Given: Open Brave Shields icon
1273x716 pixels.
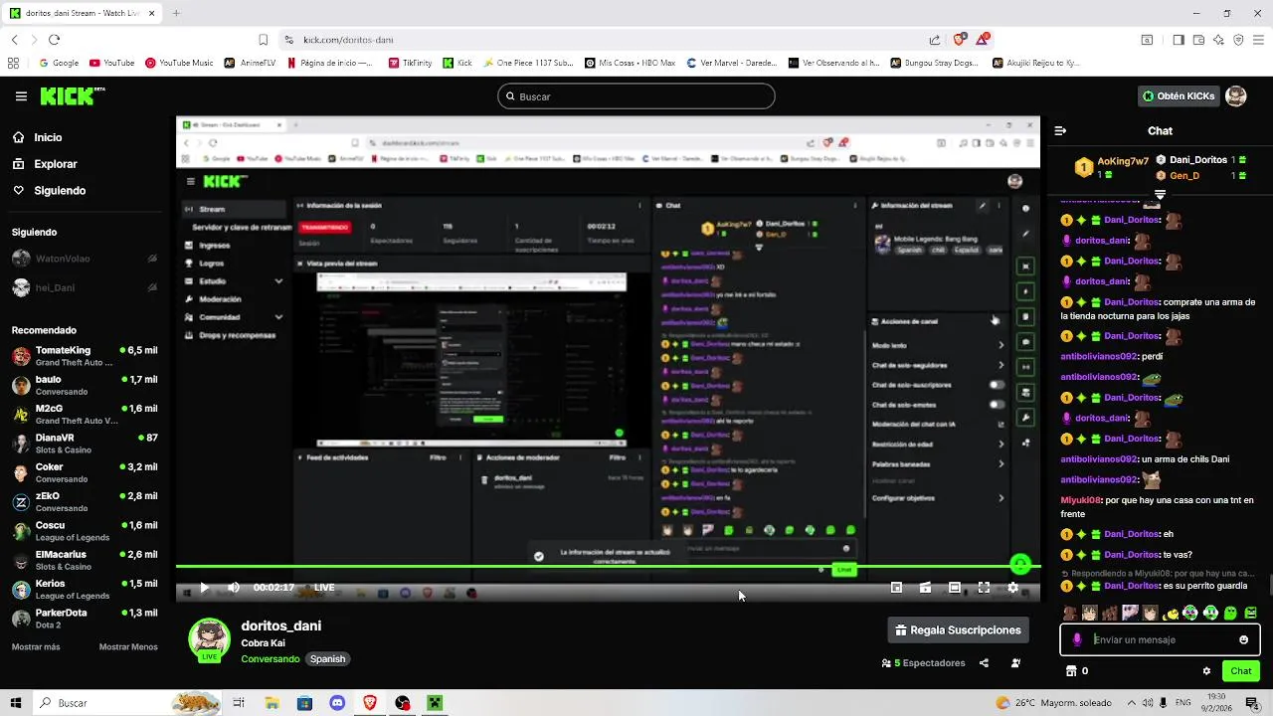Looking at the screenshot, I should 960,40.
